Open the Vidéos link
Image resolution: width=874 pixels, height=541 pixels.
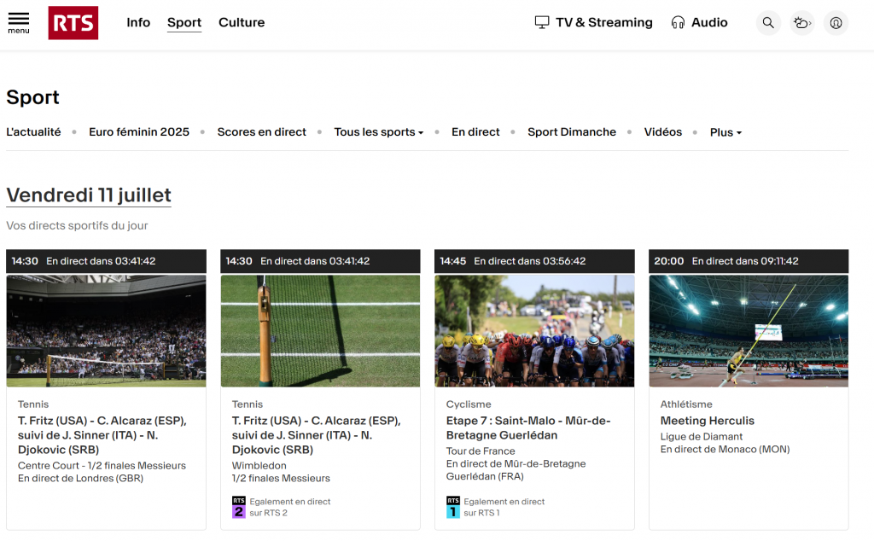coord(662,132)
